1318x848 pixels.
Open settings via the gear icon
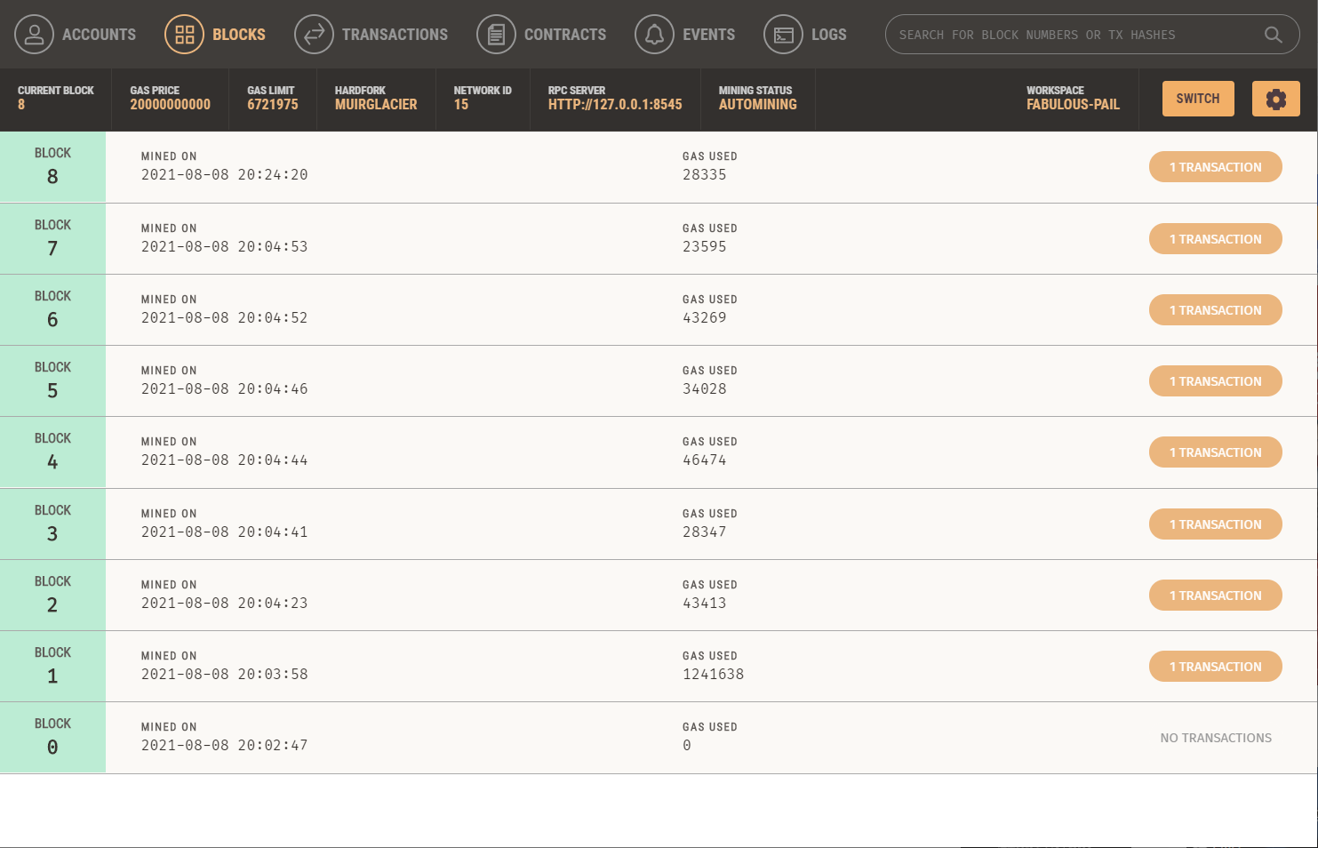[x=1276, y=99]
